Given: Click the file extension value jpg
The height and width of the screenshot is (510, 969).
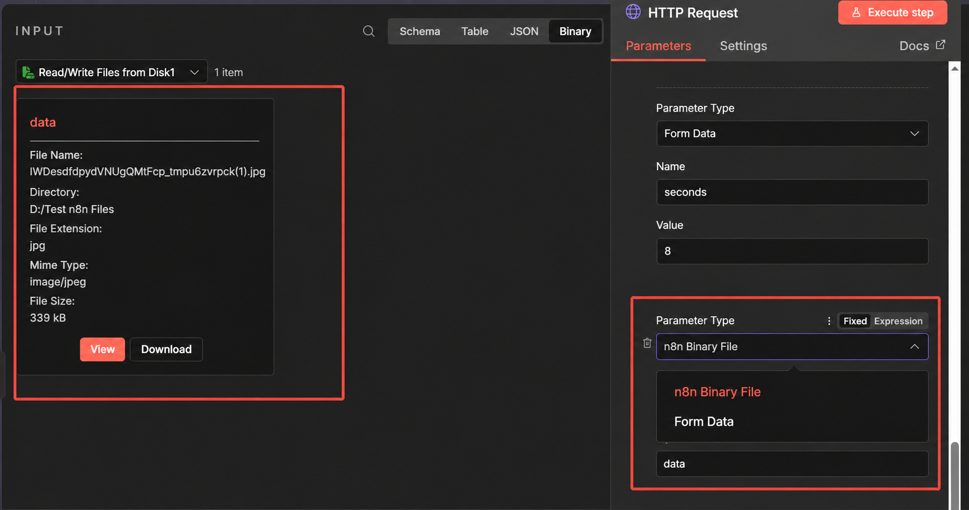Looking at the screenshot, I should [x=37, y=245].
